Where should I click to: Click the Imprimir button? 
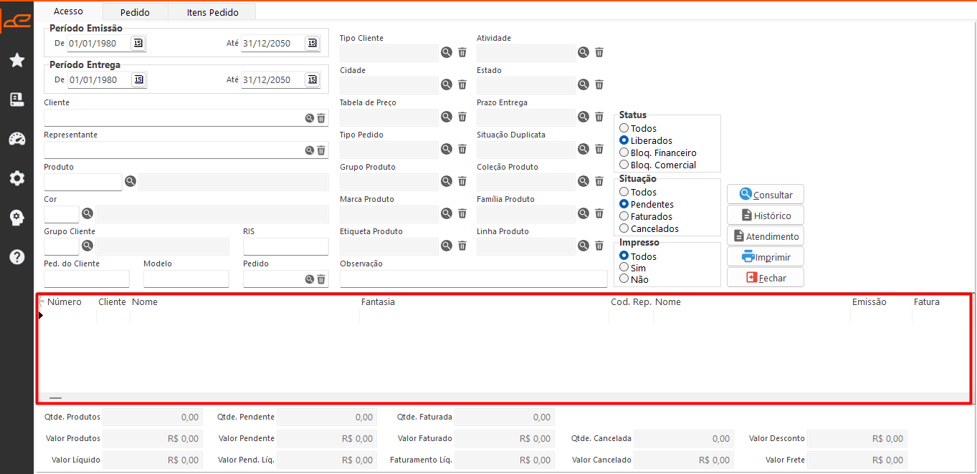pyautogui.click(x=766, y=256)
